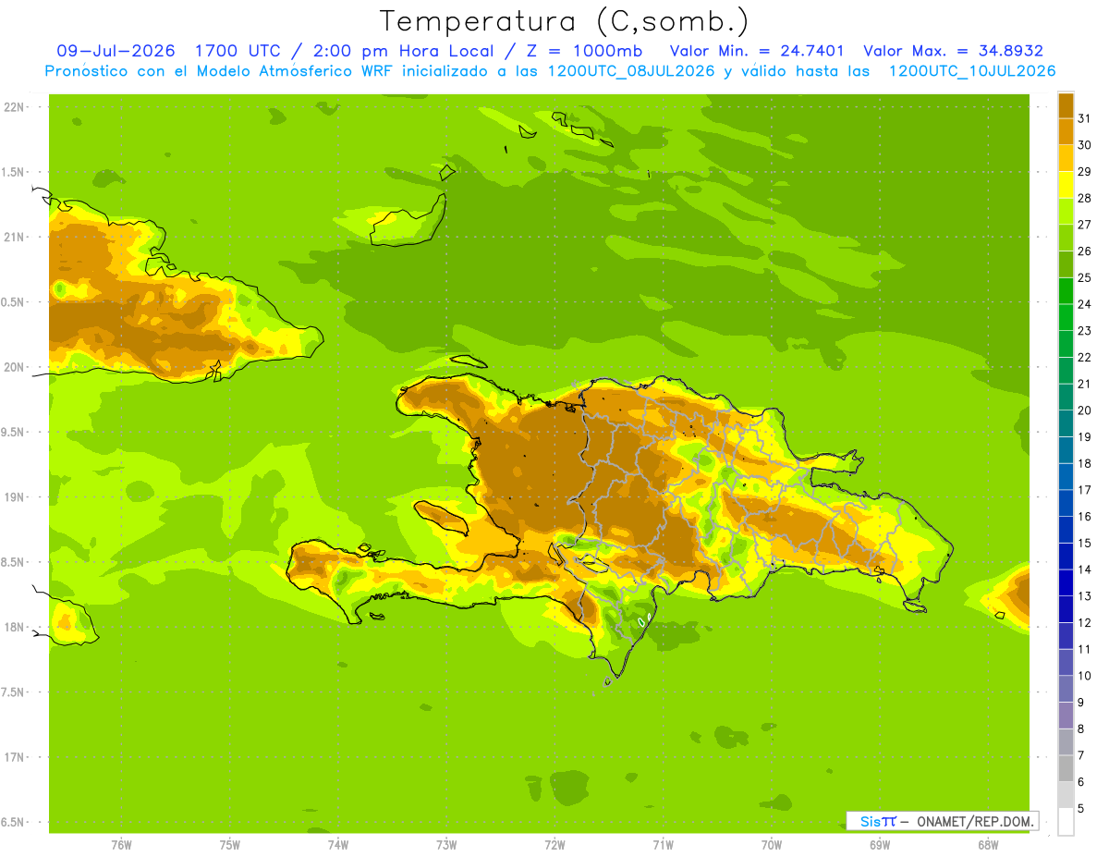Select the date text '09-Jul-2026'
Viewport: 1109px width, 857px height.
click(116, 51)
